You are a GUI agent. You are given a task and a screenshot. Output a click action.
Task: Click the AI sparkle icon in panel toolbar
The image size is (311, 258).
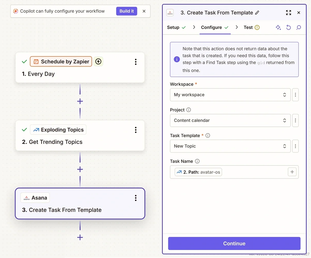[278, 27]
